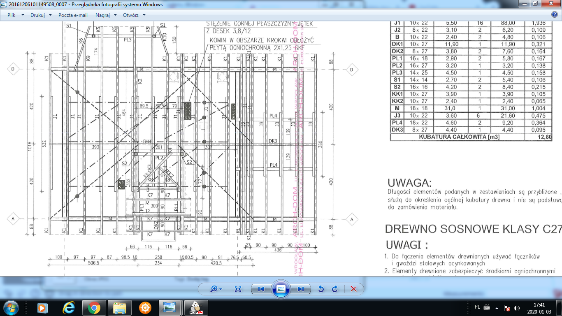Screen dimensions: 562x316
Task: Open the help question mark button
Action: tap(554, 15)
